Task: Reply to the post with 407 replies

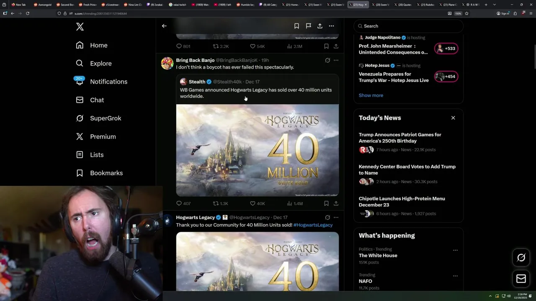Action: pyautogui.click(x=183, y=204)
